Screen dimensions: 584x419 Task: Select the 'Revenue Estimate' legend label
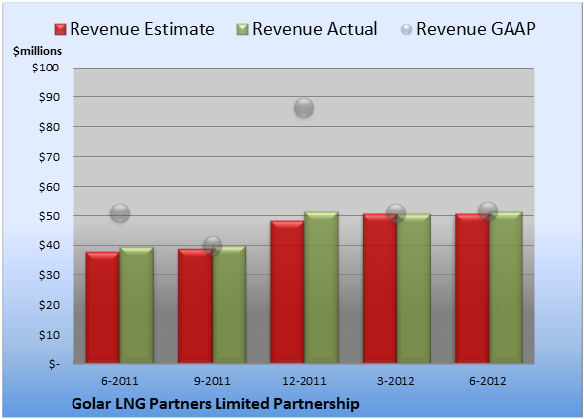coord(142,29)
